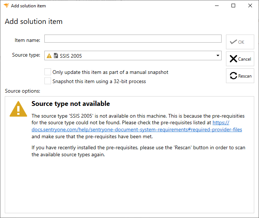This screenshot has width=259, height=218.
Task: Enable only update on manual snapshot
Action: [x=48, y=72]
